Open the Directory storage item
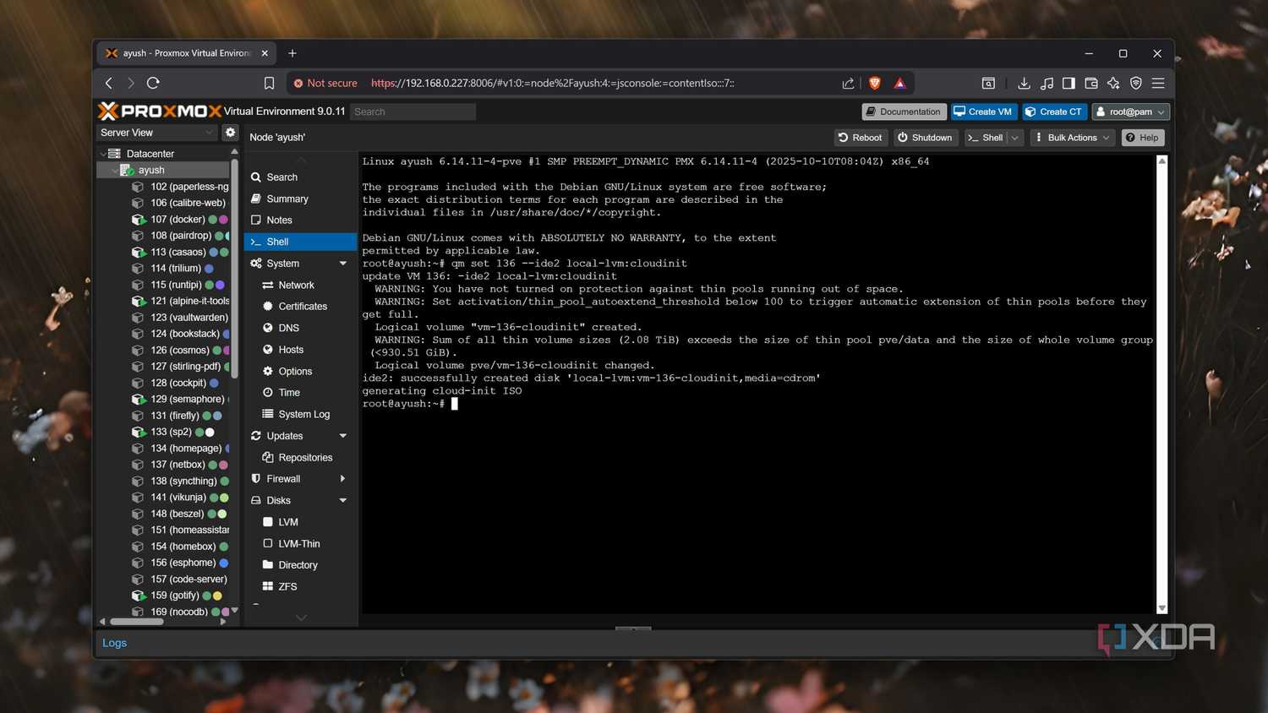1268x713 pixels. (x=300, y=565)
